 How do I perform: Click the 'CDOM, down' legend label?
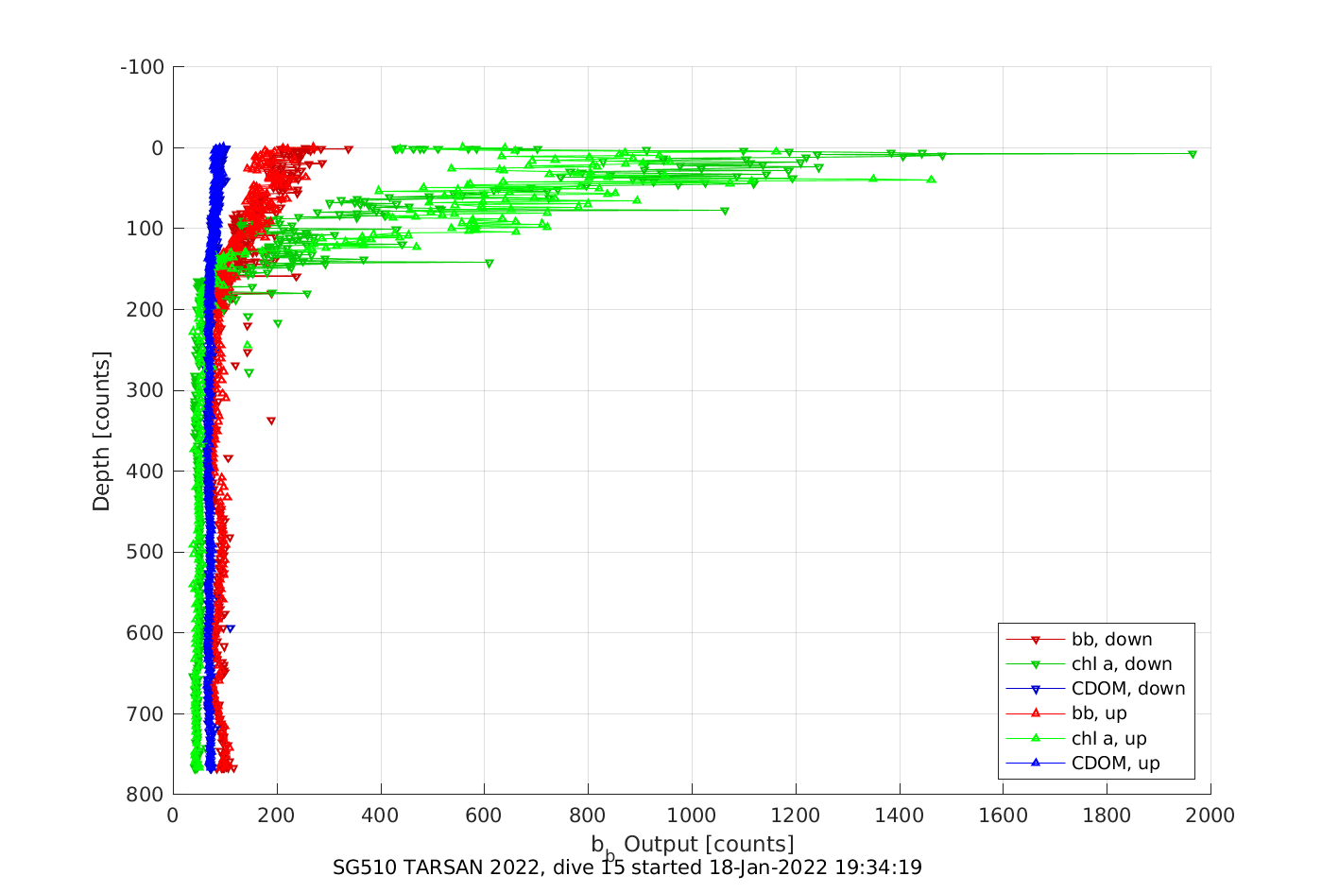click(1127, 689)
